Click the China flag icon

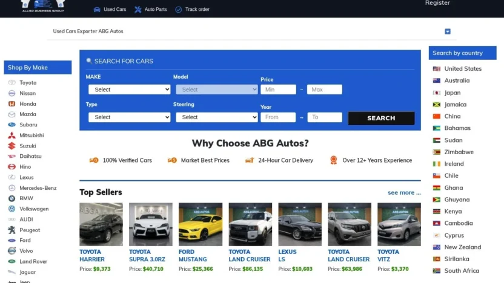[437, 116]
